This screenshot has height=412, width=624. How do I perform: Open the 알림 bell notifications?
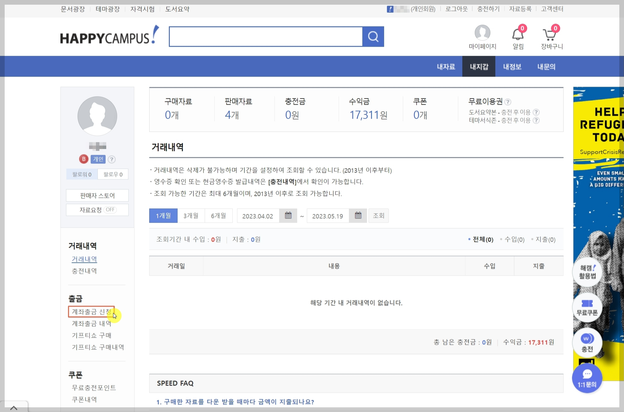coord(518,34)
